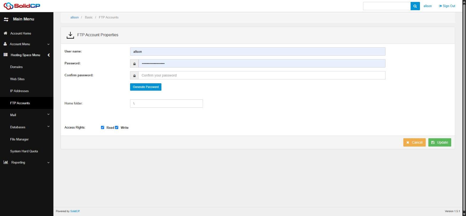Click the lock icon beside Confirm password
466x216 pixels.
[134, 76]
